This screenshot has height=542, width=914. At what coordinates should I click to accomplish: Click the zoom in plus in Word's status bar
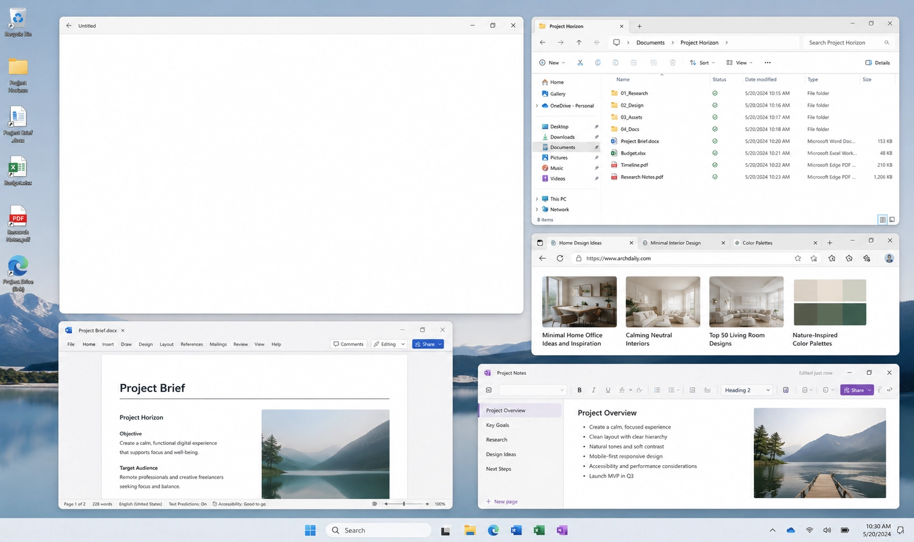(x=427, y=504)
